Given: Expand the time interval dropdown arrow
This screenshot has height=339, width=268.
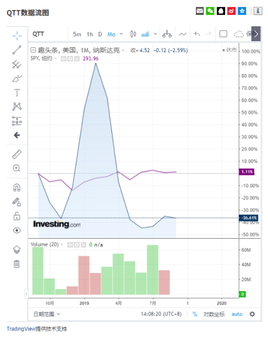Looking at the screenshot, I should 121,34.
